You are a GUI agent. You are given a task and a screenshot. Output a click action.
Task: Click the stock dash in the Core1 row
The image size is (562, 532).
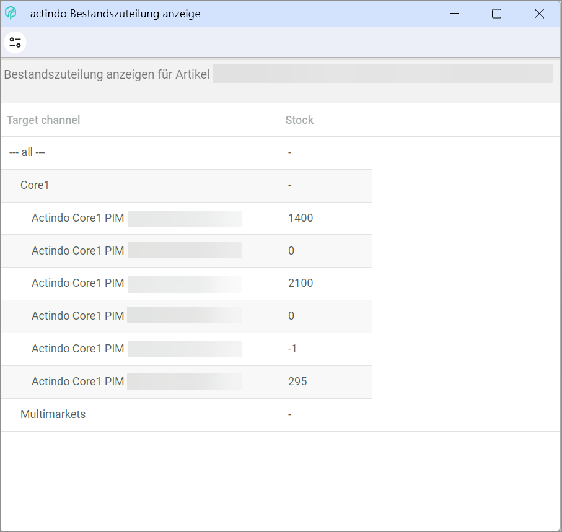click(289, 186)
